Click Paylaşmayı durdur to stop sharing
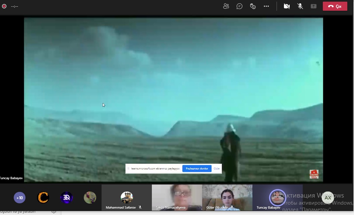354x215 pixels. [x=197, y=168]
